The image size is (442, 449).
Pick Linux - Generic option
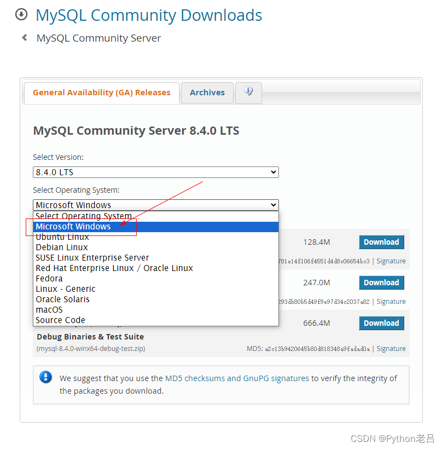(x=155, y=289)
